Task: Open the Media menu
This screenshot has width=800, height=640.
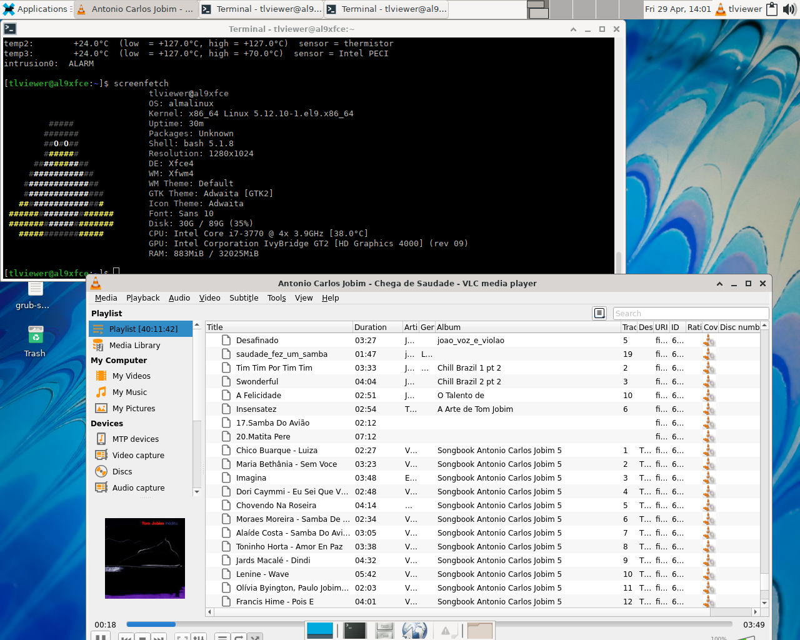Action: [106, 298]
